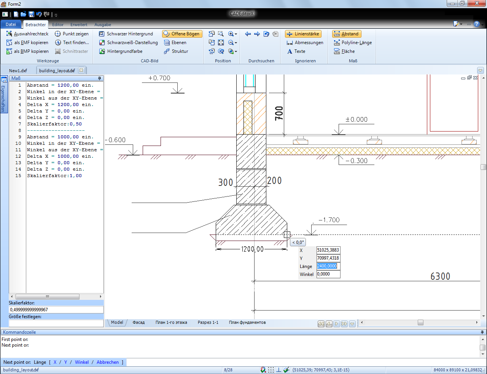This screenshot has width=487, height=374.
Task: Toggle the Abstand measuring mode
Action: (x=346, y=34)
